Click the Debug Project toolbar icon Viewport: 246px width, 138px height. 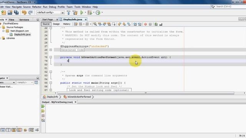[x=90, y=13]
